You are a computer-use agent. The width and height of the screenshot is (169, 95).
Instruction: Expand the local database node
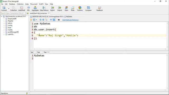pos(4,28)
